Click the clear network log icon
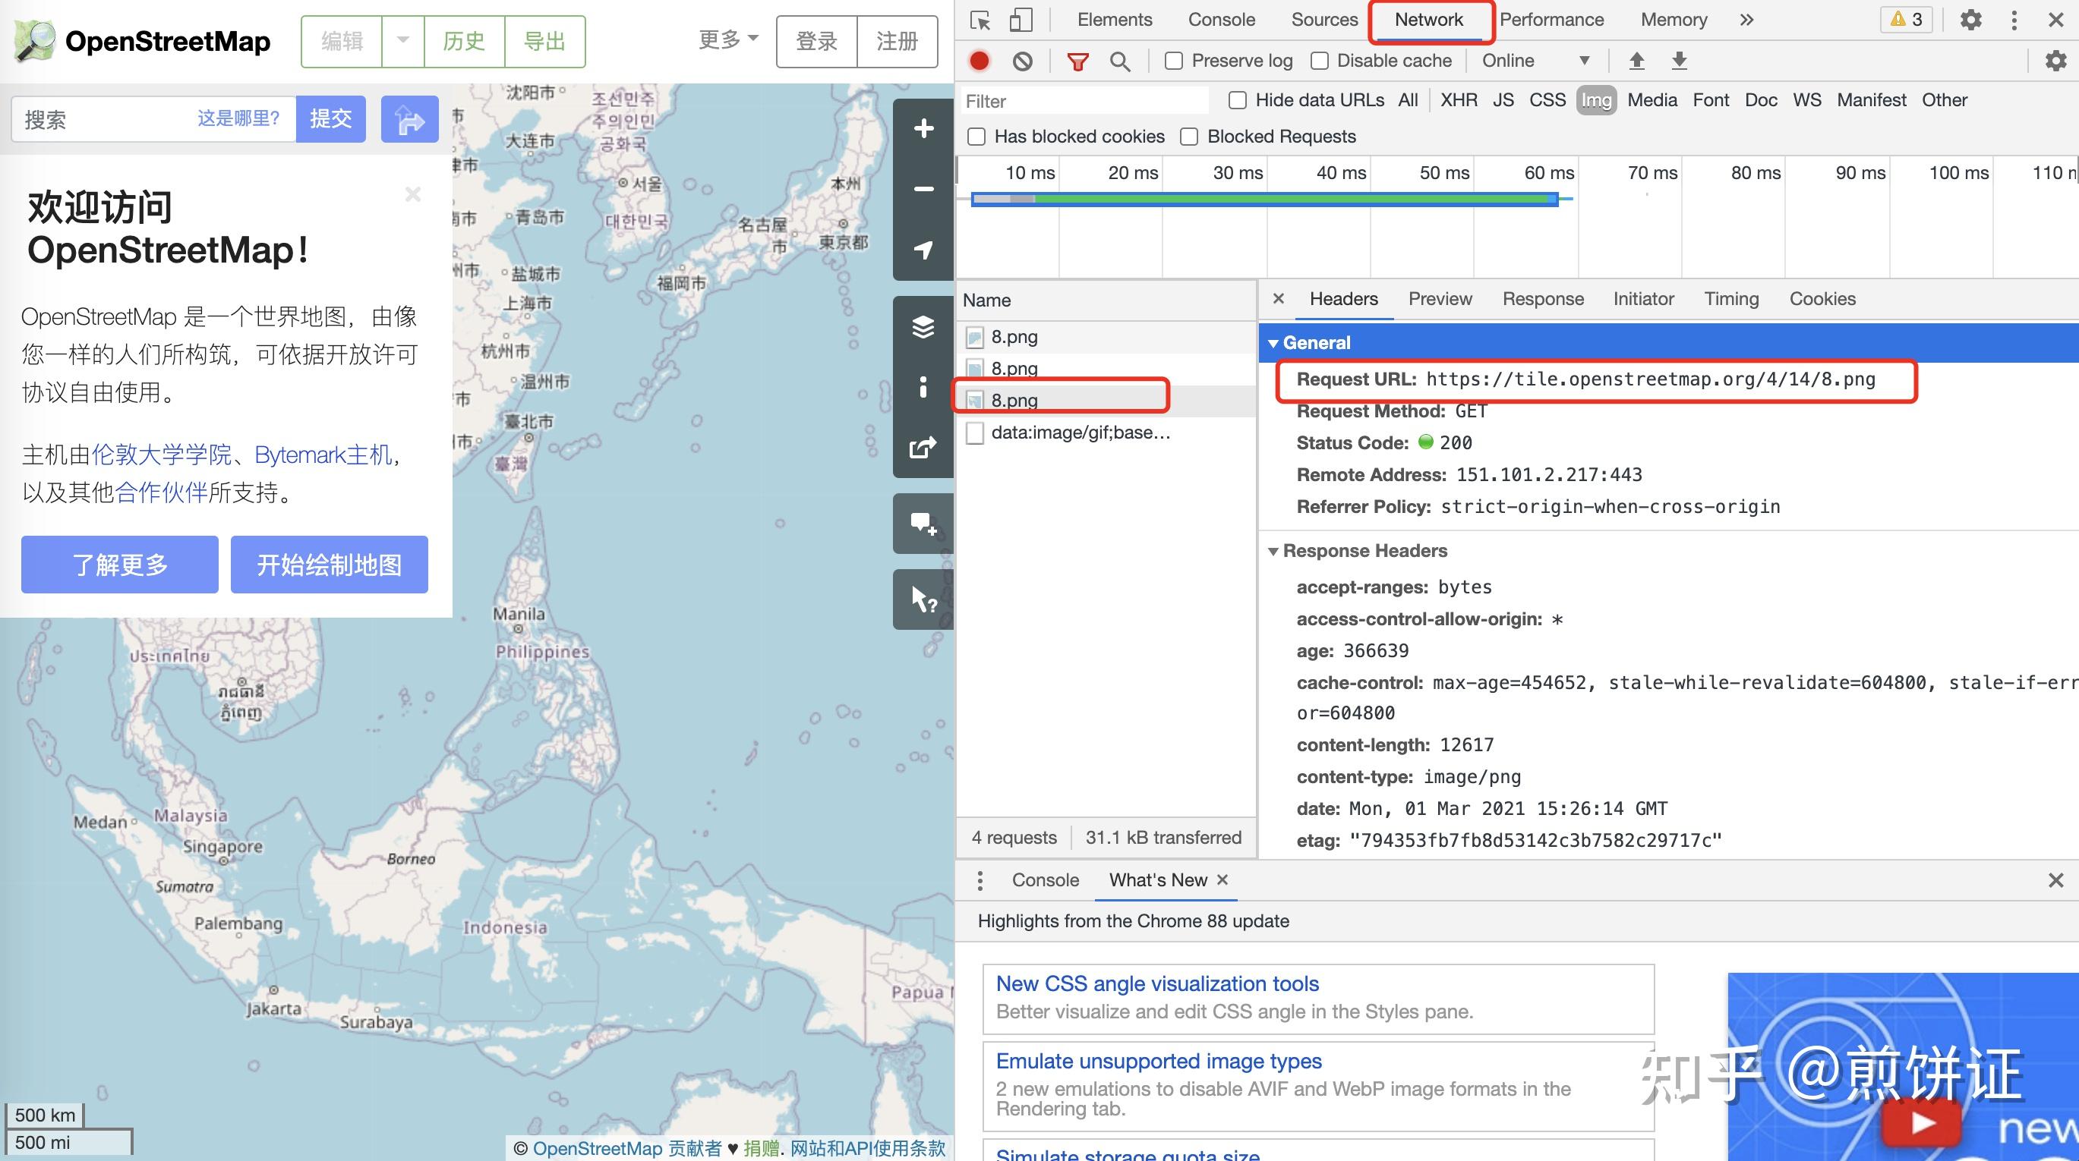This screenshot has width=2079, height=1161. coord(1023,61)
